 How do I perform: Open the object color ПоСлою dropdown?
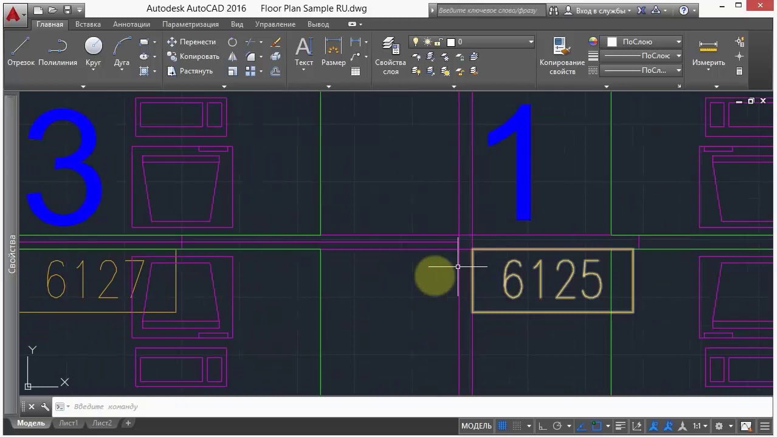pos(642,42)
